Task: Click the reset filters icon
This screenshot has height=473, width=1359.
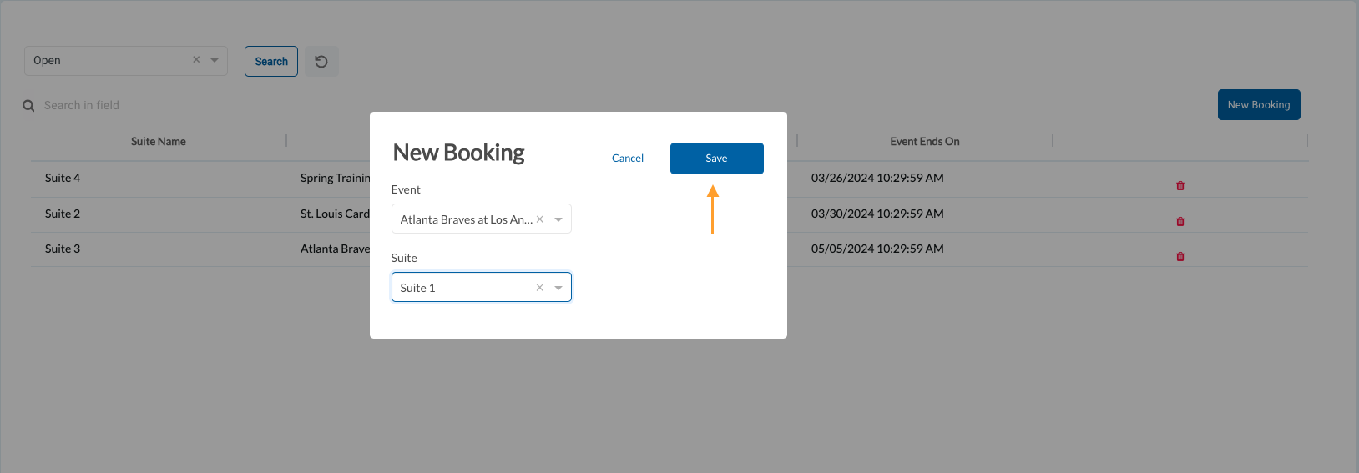Action: 321,62
